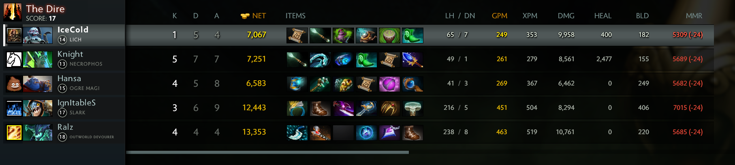The height and width of the screenshot is (165, 735).
Task: Click the empty item slot in Ralz's row
Action: coord(343,133)
